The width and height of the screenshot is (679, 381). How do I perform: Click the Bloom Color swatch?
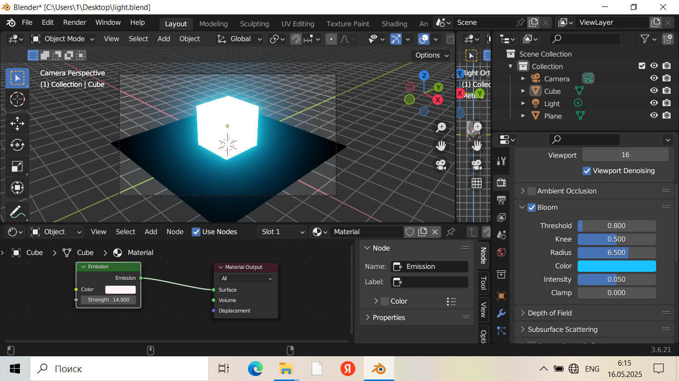pyautogui.click(x=616, y=266)
